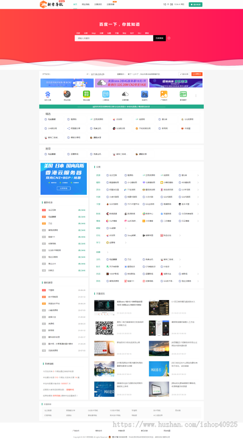Open the 云服务器 cloud icon
Screen dimensions: 243x444
point(125,94)
